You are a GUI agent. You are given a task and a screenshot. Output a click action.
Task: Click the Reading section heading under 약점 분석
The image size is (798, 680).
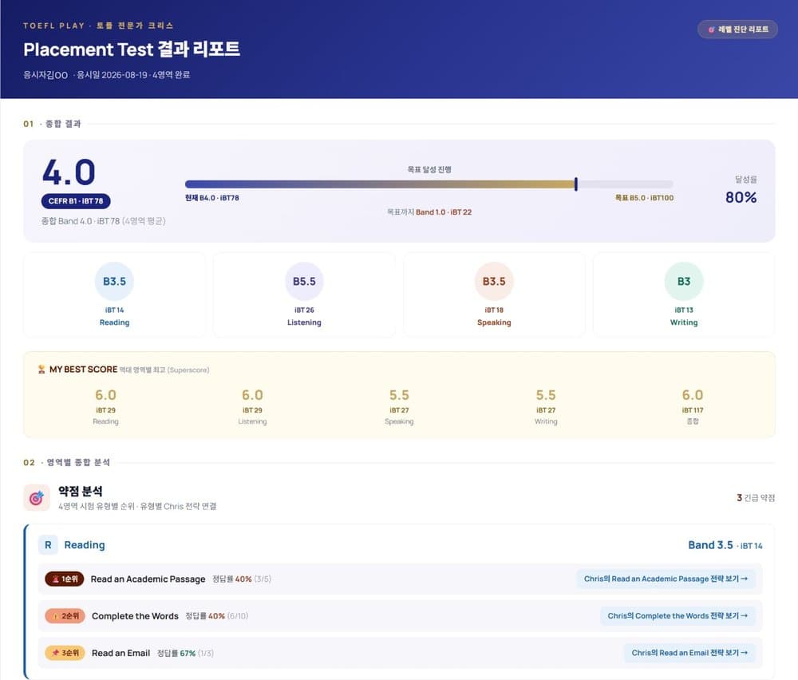(85, 545)
